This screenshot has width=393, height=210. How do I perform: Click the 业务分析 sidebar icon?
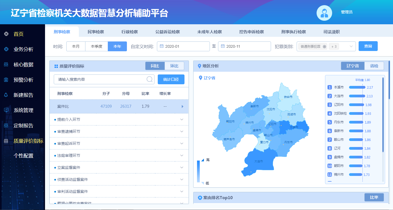(6, 49)
